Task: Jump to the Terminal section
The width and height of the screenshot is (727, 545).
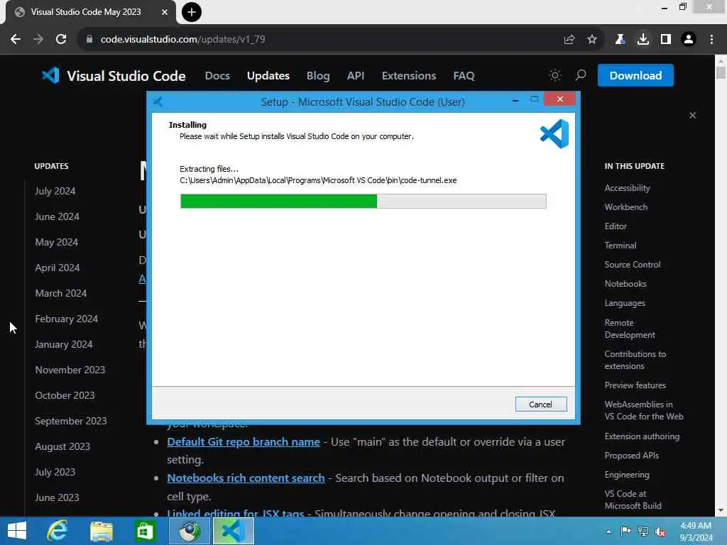Action: click(x=620, y=245)
